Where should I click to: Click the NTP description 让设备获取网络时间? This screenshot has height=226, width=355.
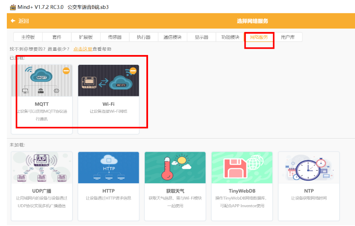pyautogui.click(x=309, y=198)
